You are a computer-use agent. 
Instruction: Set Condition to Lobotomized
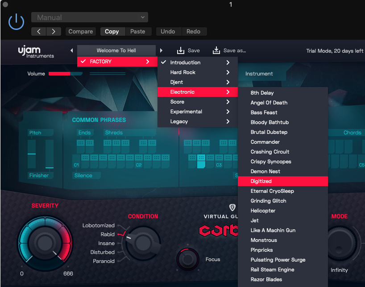(99, 225)
